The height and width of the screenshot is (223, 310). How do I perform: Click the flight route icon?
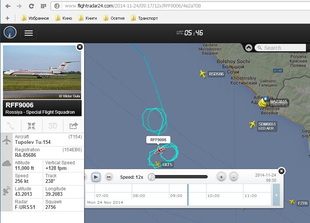11,126
